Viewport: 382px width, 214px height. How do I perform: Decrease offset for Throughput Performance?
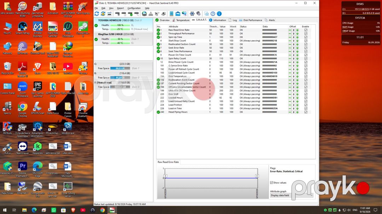[290, 33]
